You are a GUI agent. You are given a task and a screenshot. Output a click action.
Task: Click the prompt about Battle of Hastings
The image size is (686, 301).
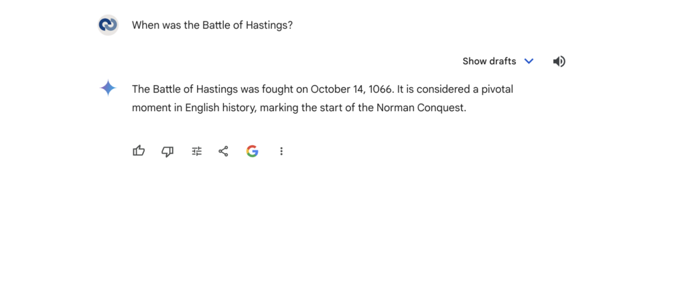212,25
